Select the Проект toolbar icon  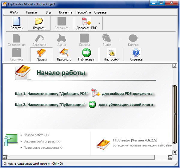pos(42,53)
